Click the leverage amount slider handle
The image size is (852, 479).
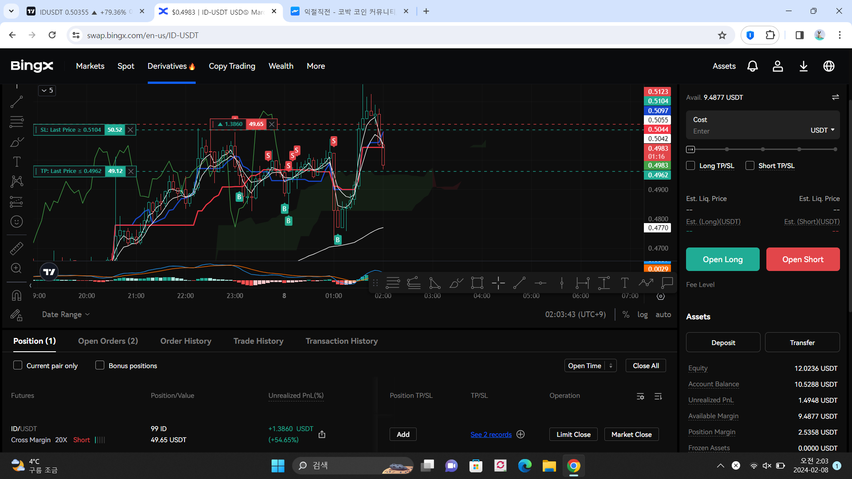point(690,149)
